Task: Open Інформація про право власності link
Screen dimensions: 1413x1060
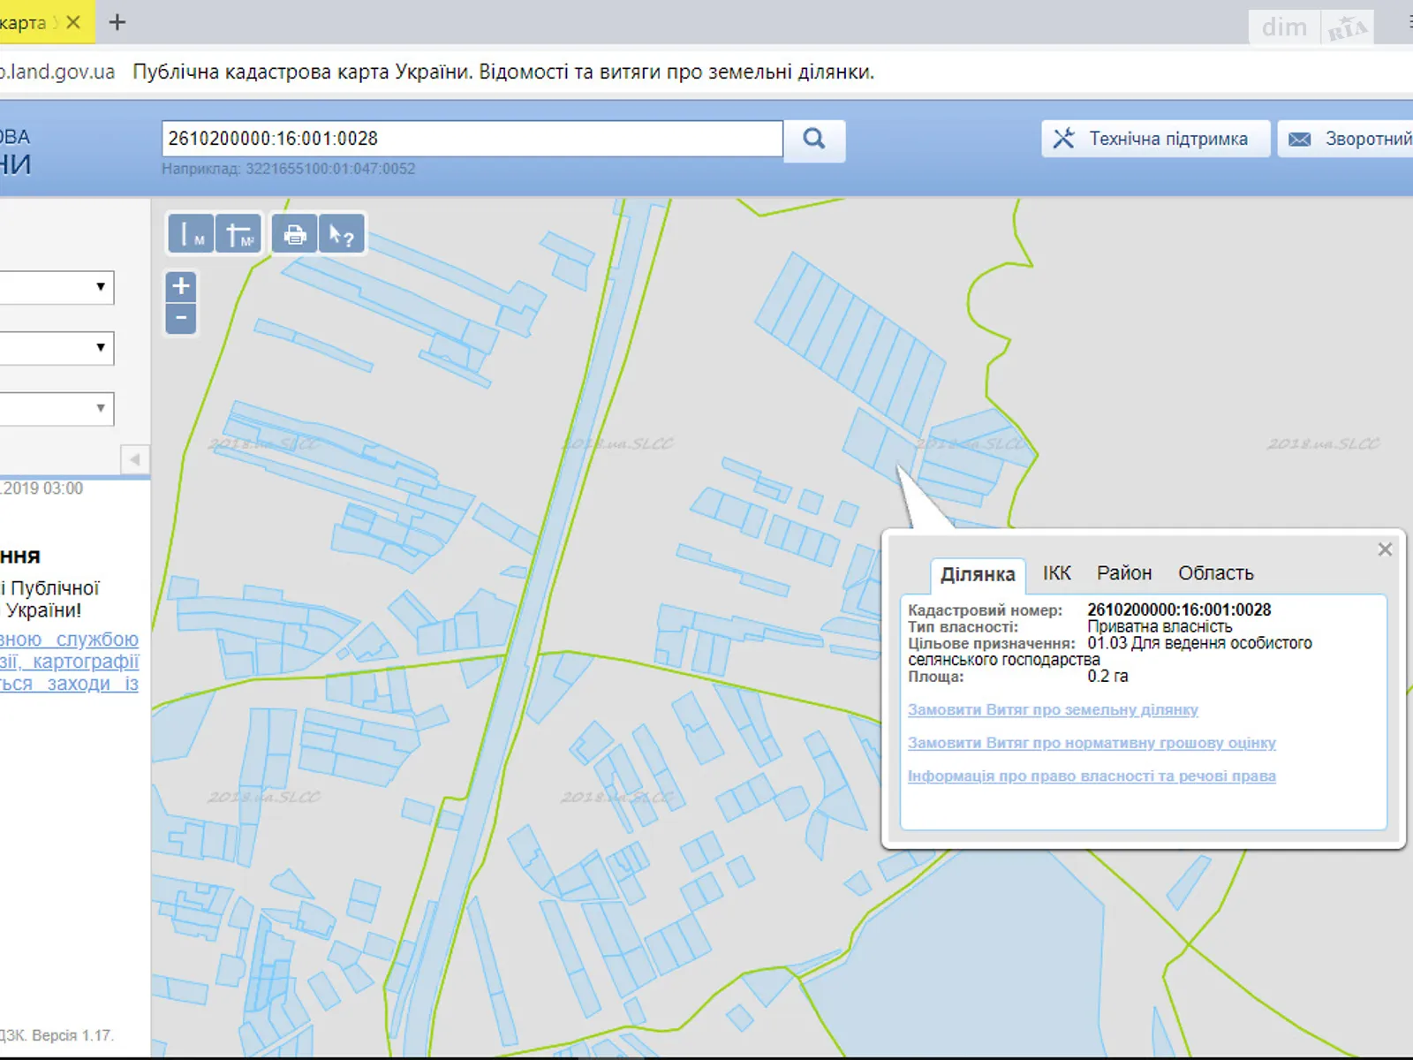Action: (1092, 776)
